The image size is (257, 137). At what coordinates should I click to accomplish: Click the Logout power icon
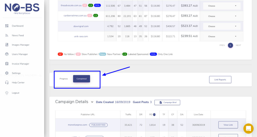tap(7, 93)
